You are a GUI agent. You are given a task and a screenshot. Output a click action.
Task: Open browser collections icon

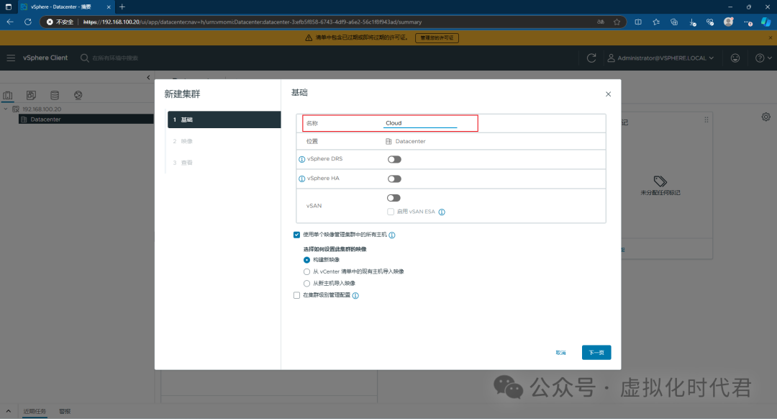674,22
